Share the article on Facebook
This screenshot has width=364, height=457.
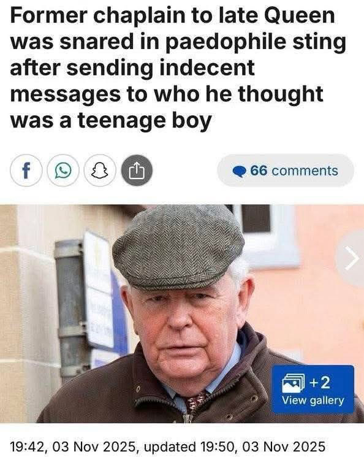pyautogui.click(x=26, y=171)
